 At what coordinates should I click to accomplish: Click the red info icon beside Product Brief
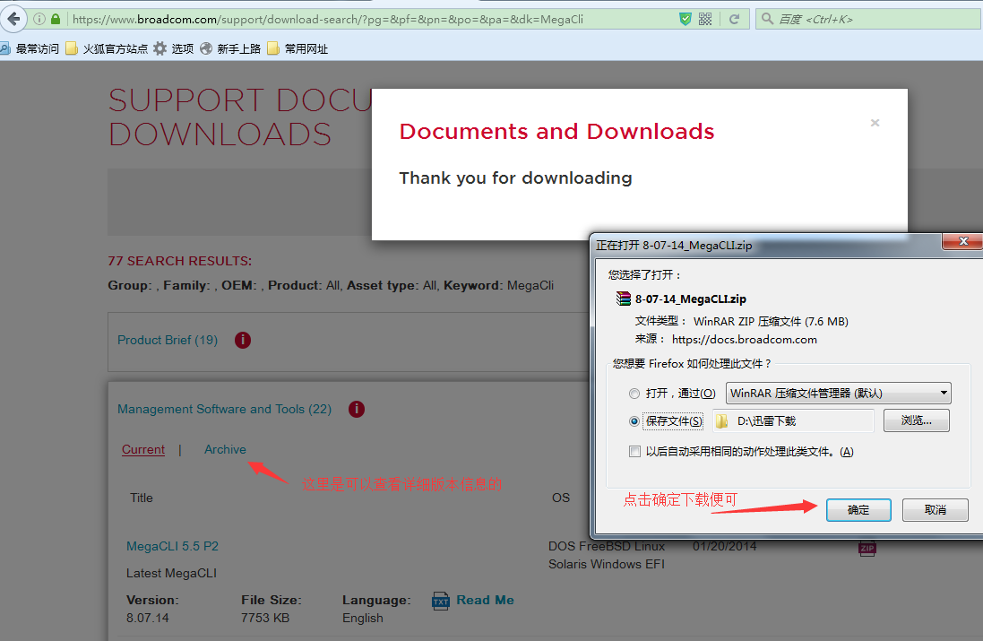[242, 341]
